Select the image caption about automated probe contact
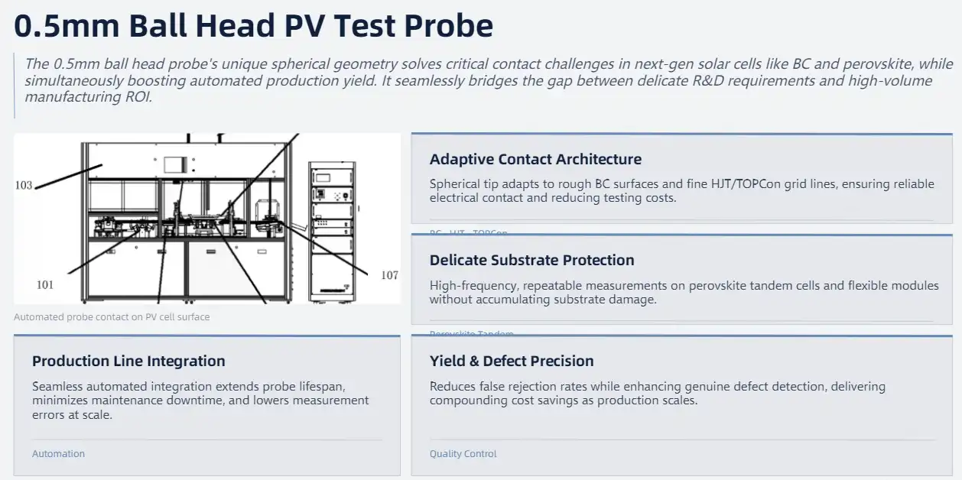The image size is (962, 480). [112, 316]
